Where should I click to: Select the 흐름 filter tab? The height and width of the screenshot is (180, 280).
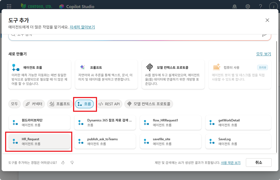(x=84, y=104)
